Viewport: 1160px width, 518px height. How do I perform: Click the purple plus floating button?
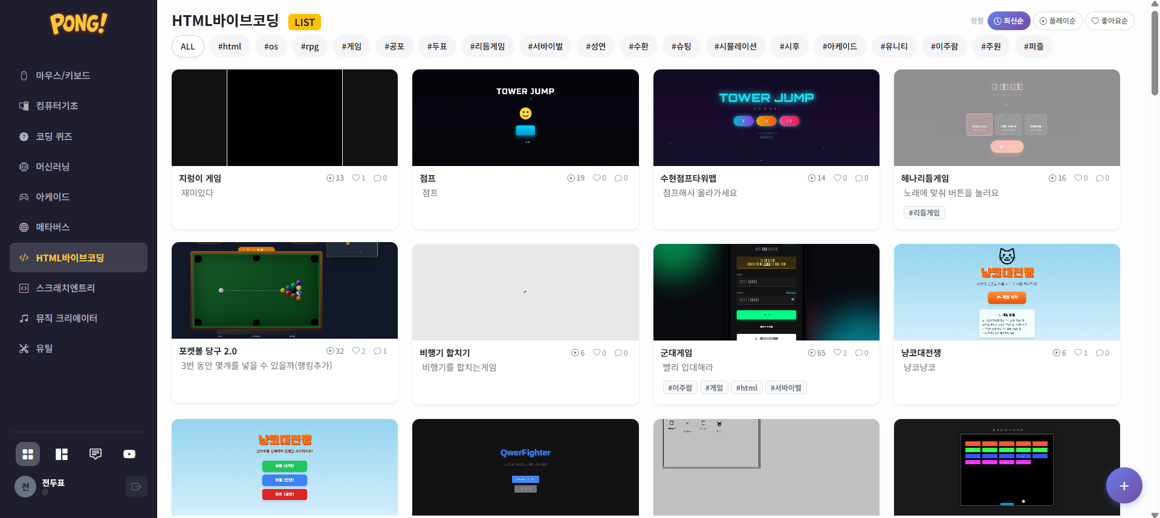pyautogui.click(x=1124, y=485)
